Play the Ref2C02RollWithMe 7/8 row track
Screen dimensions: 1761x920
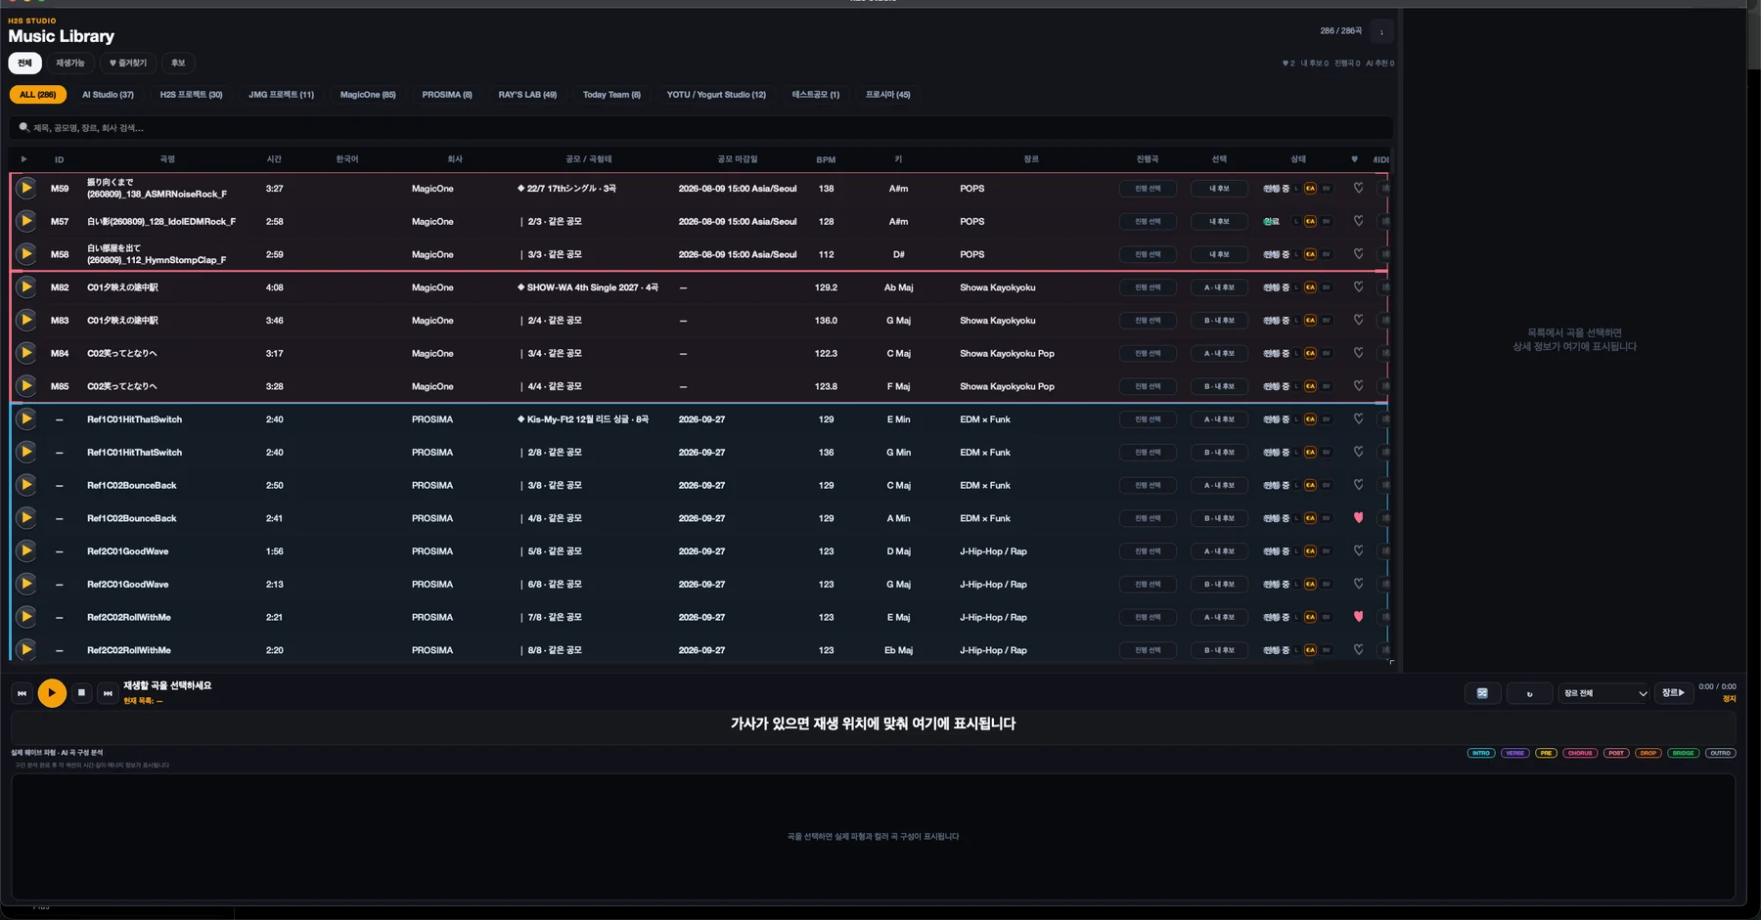26,617
